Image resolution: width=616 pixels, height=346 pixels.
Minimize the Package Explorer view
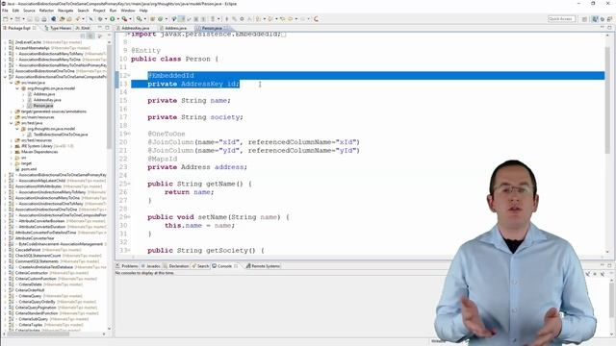100,28
